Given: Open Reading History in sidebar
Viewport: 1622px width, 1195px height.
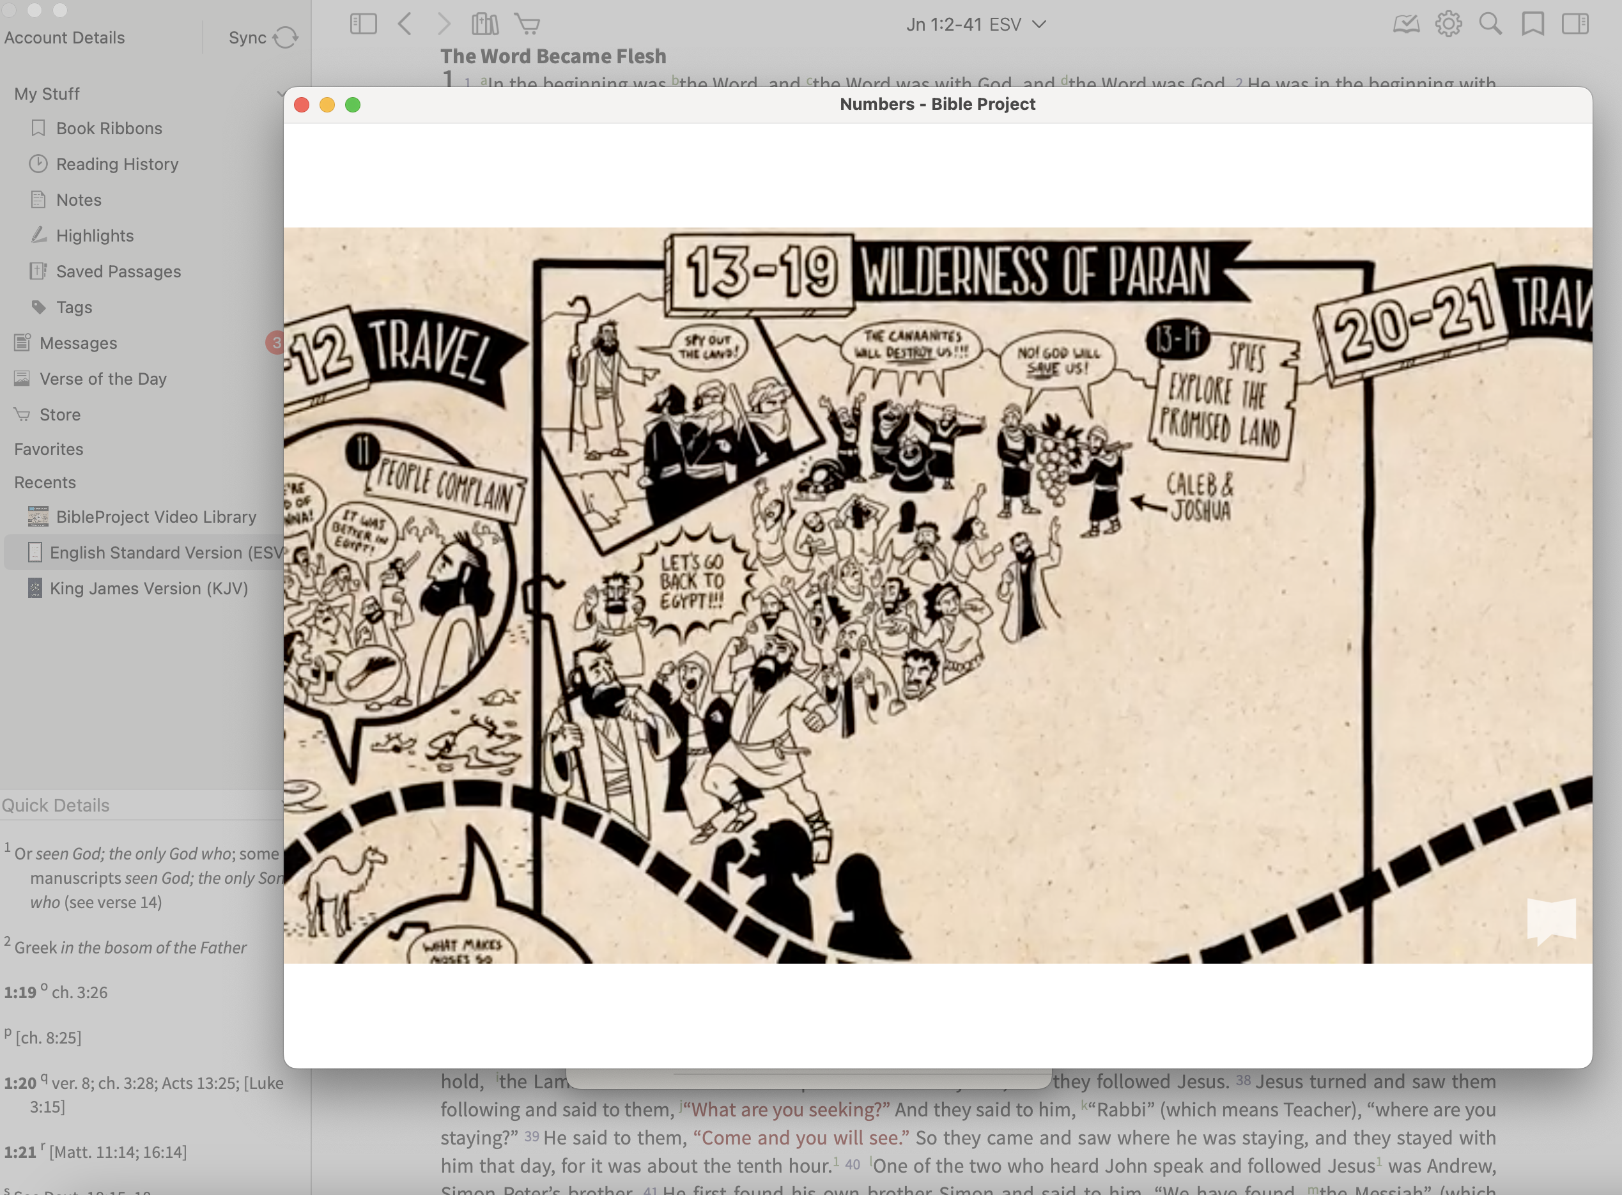Looking at the screenshot, I should tap(117, 164).
